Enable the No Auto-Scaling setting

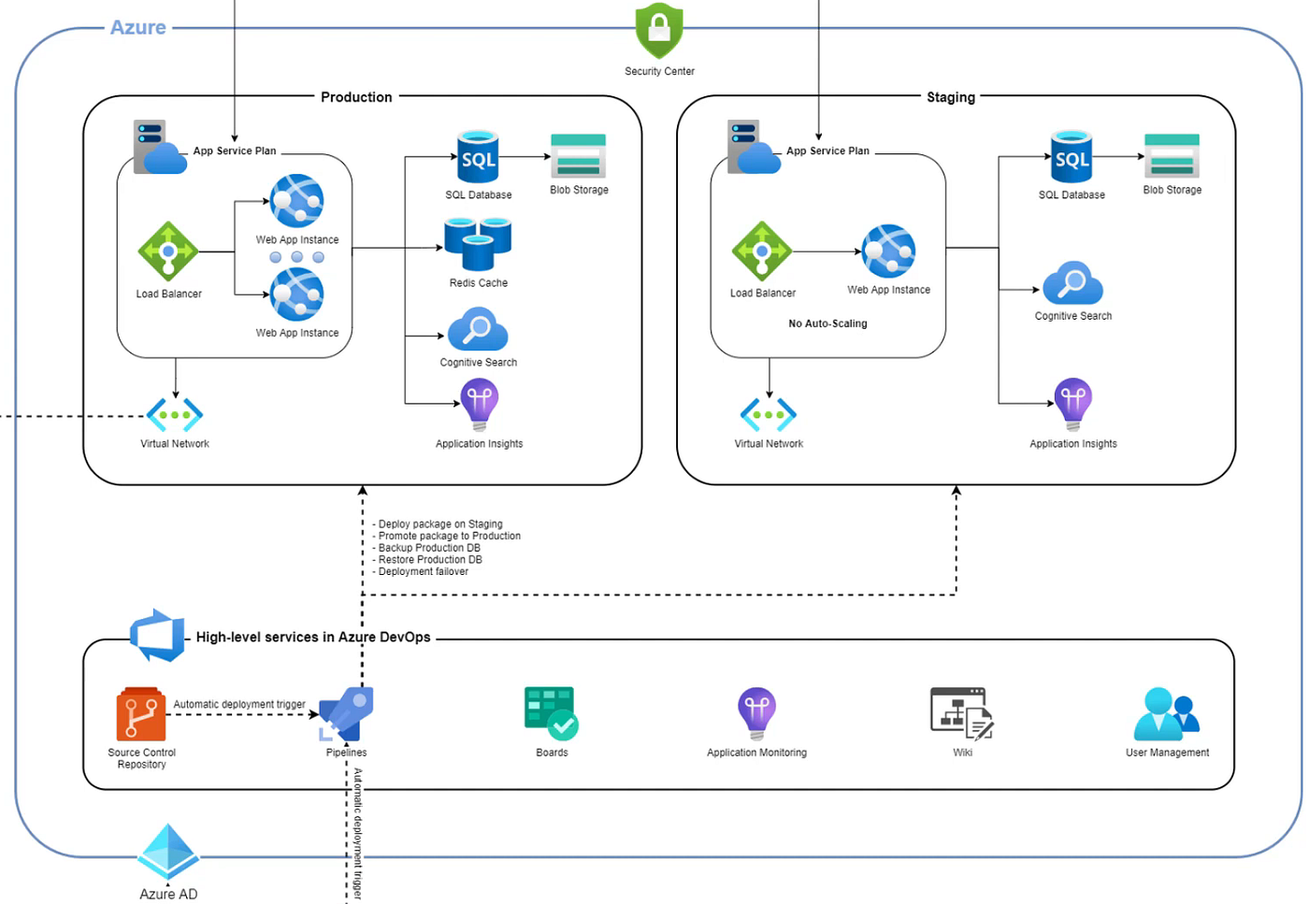coord(827,323)
